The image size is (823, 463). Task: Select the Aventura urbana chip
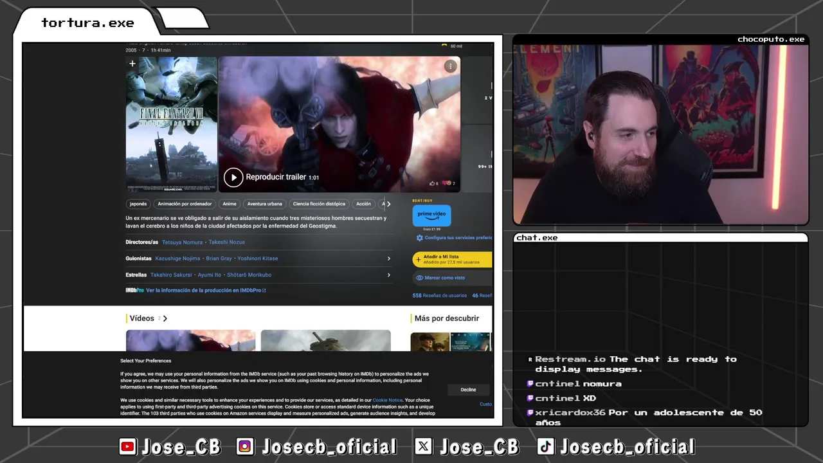point(265,204)
